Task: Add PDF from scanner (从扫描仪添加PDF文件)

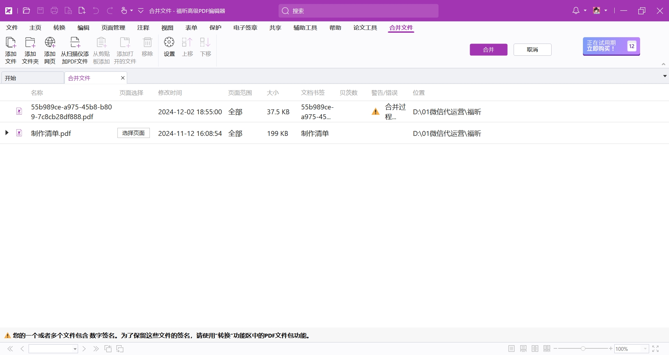Action: pos(75,43)
